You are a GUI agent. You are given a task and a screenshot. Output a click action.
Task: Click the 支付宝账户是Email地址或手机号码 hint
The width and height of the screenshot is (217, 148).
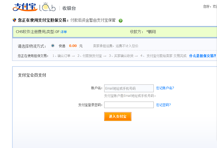[130, 96]
